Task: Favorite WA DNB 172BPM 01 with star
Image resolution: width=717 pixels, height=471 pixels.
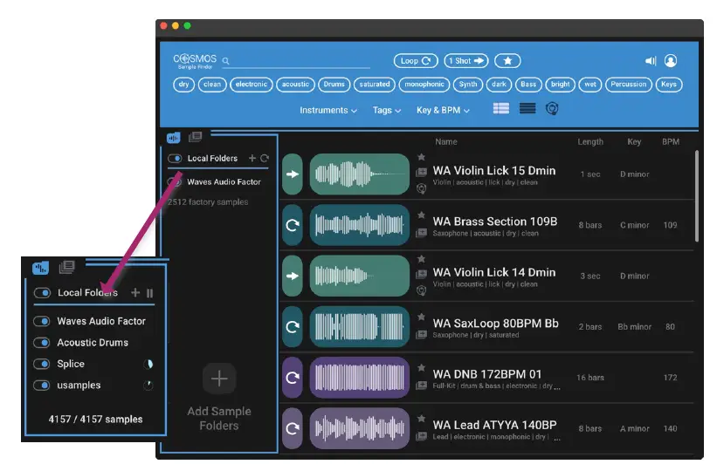Action: click(421, 368)
